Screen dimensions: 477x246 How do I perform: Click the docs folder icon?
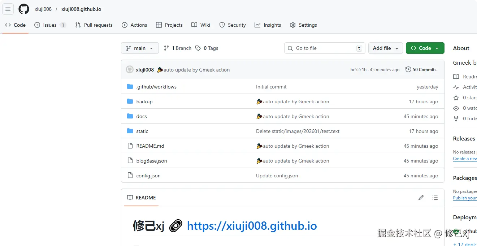coord(130,116)
